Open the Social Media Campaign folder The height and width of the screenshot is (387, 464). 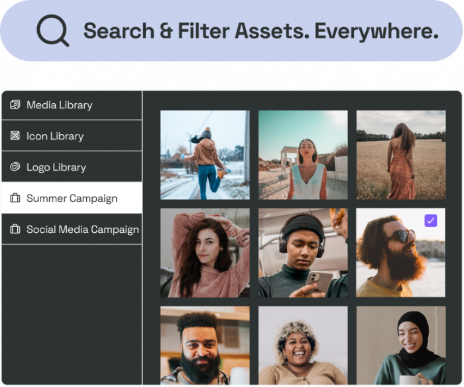coord(72,230)
